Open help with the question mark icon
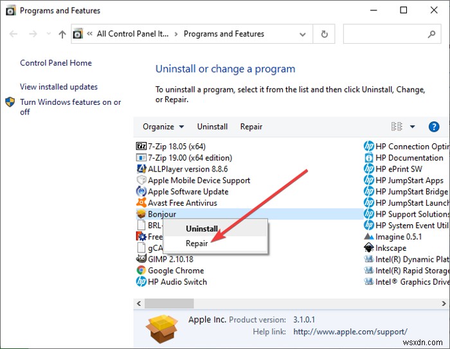This screenshot has height=349, width=450. pos(434,127)
